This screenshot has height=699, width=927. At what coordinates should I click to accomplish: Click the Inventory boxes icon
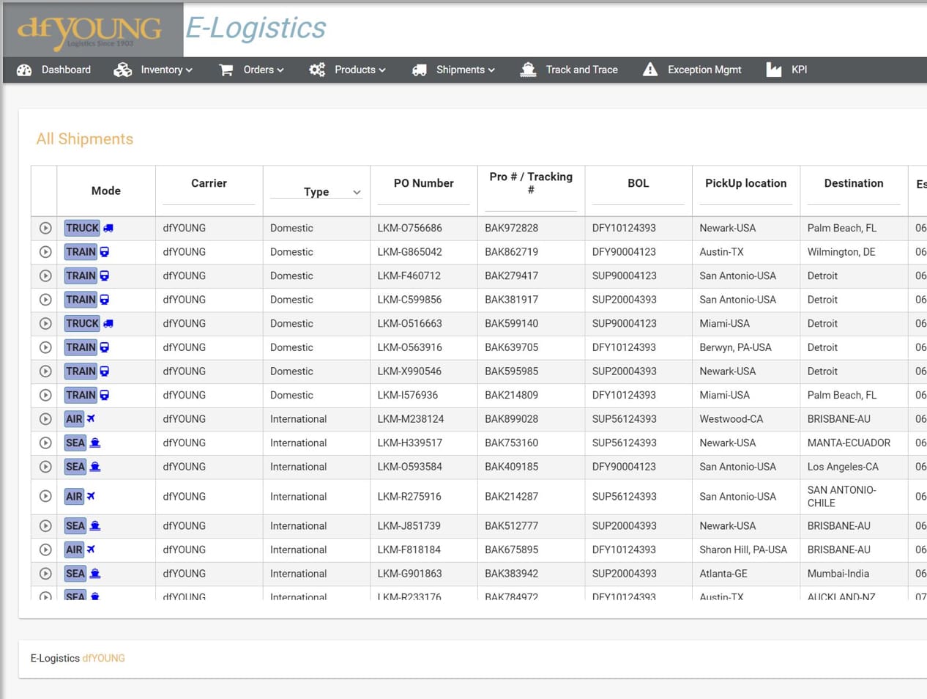coord(122,70)
